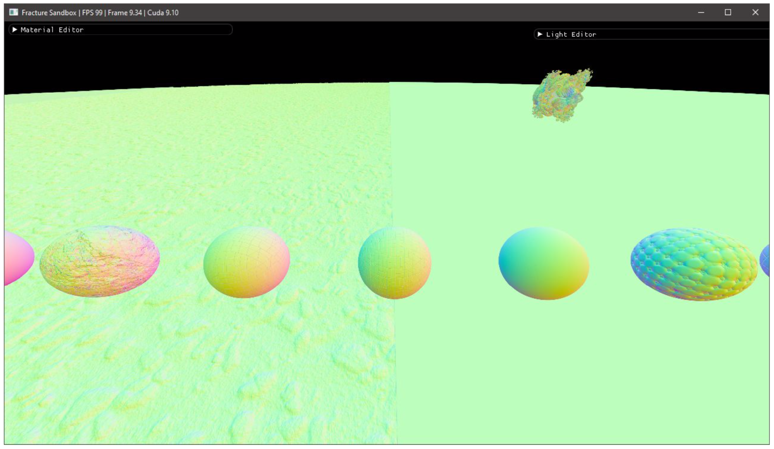
Task: Maximize the Fracture Sandbox window
Action: (x=728, y=12)
